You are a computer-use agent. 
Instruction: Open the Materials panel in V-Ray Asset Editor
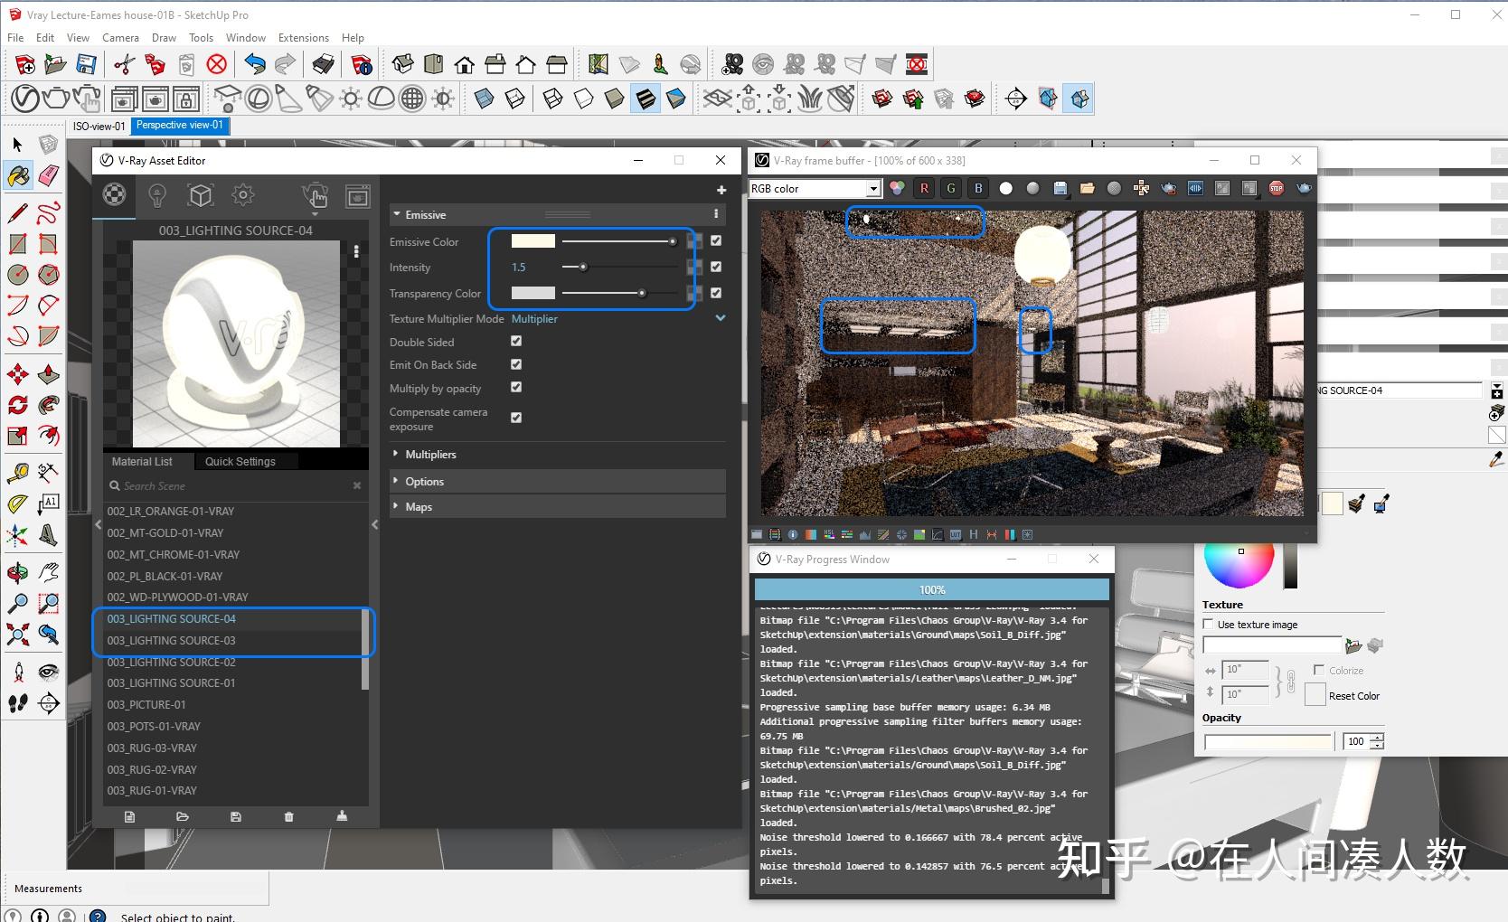(114, 195)
